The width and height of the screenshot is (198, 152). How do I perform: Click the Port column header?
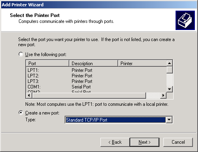click(48, 64)
